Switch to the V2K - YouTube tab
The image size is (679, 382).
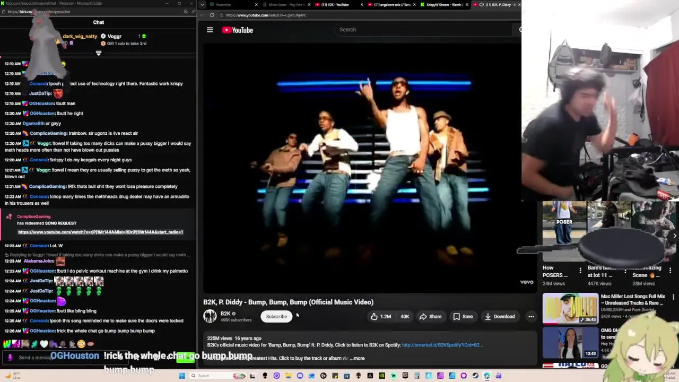point(335,5)
